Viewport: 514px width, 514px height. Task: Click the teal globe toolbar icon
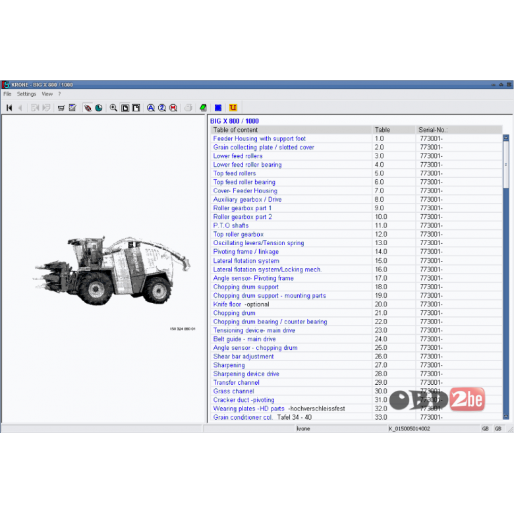99,107
